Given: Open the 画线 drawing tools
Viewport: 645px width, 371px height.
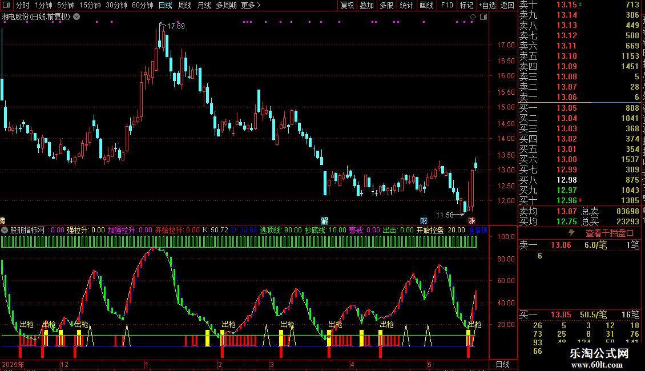Looking at the screenshot, I should point(426,5).
